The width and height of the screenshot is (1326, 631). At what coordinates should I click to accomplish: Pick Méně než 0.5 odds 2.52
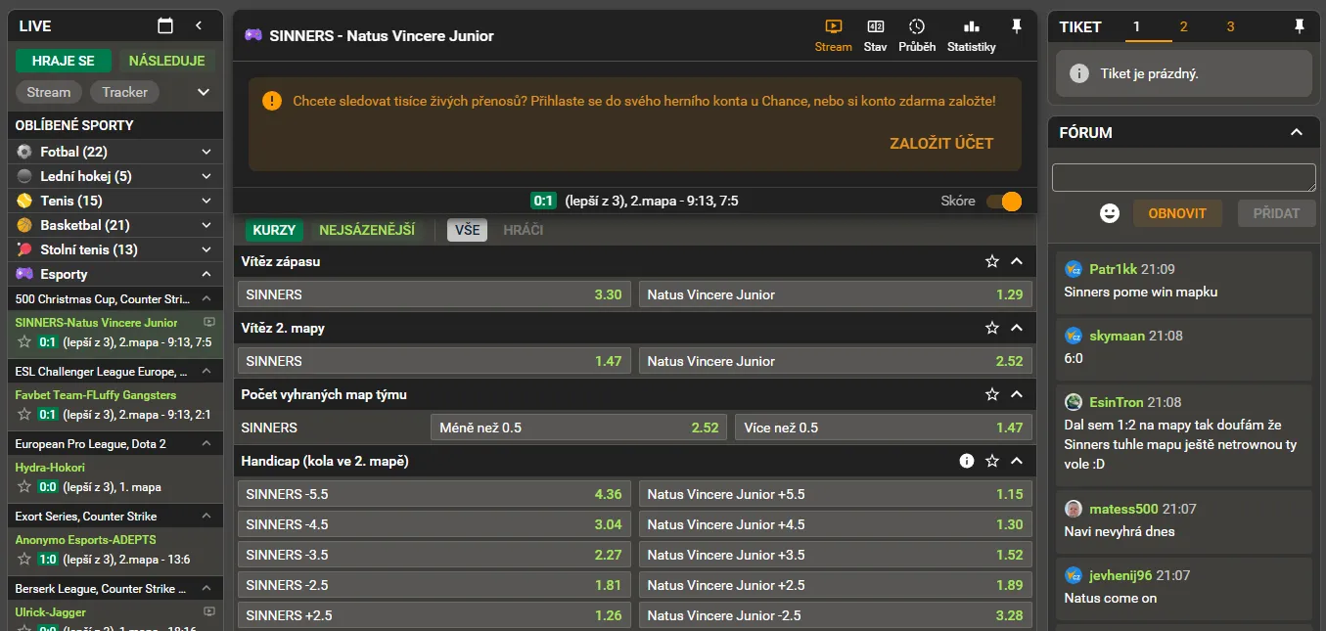579,428
